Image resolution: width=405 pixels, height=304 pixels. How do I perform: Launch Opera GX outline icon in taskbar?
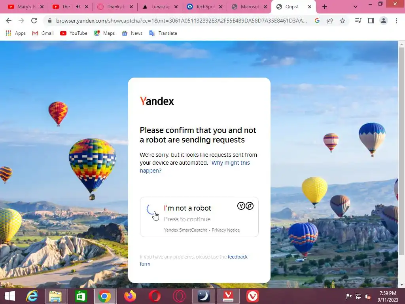(x=179, y=296)
